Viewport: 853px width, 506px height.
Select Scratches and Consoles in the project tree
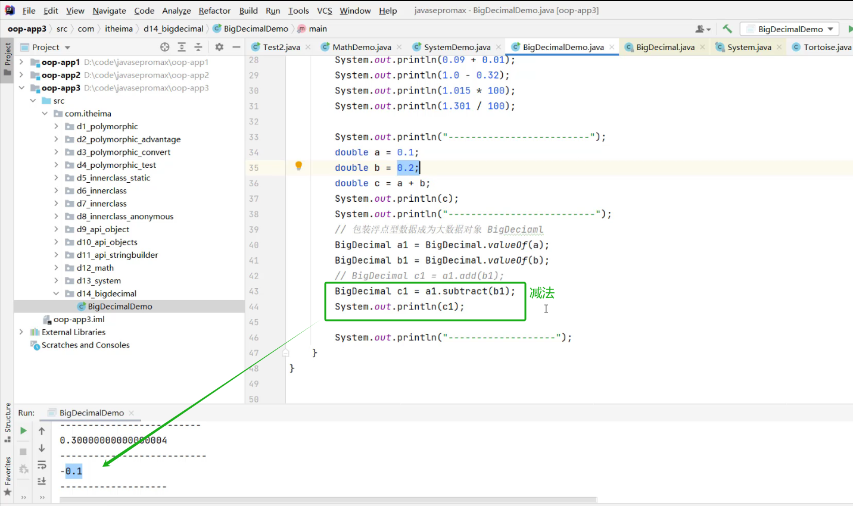pos(85,345)
